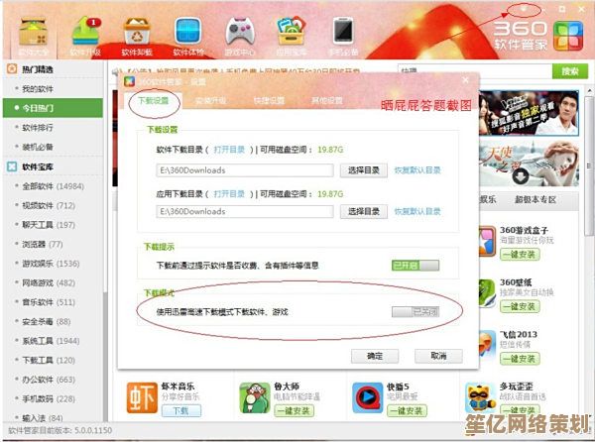
Task: Click the 多玩歪歪 raccoon icon
Action: tap(480, 398)
